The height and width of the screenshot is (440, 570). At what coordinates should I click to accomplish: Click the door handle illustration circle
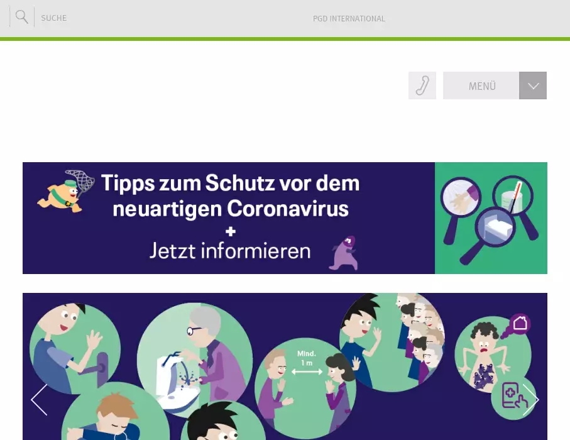click(75, 348)
